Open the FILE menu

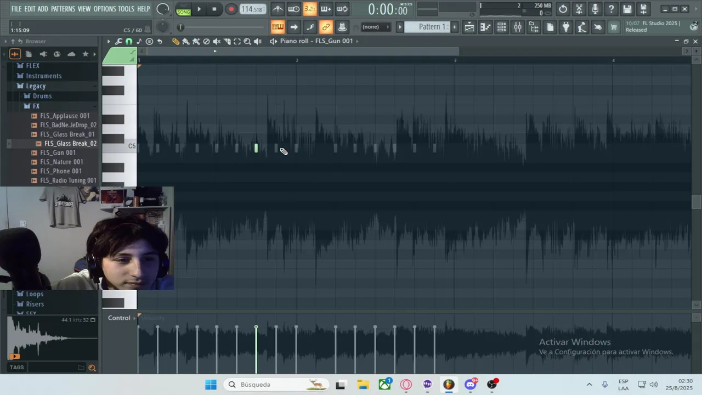(16, 9)
